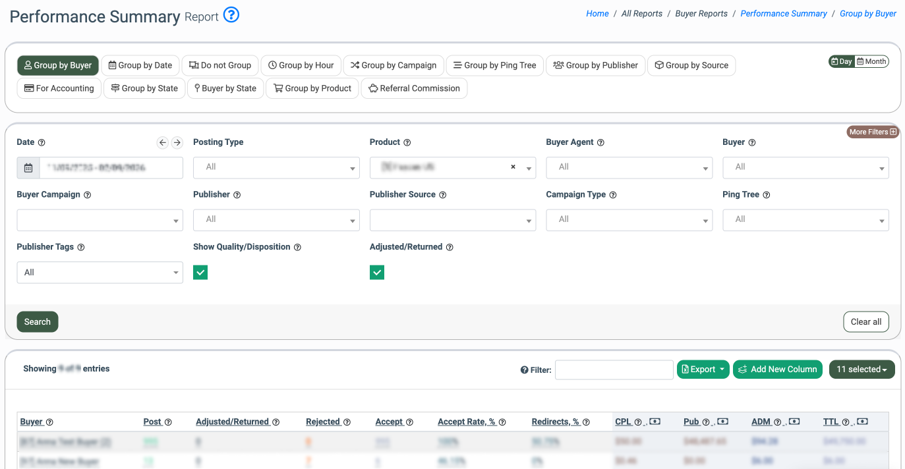The image size is (905, 469).
Task: Uncheck the Show Quality/Disposition checkbox
Action: click(200, 272)
